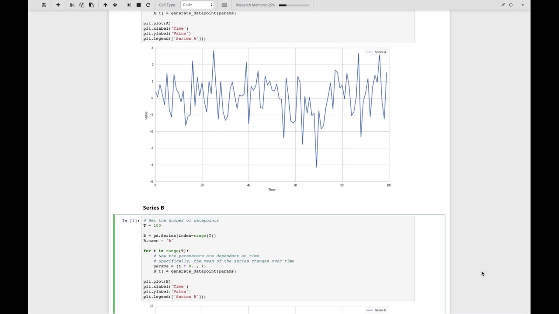Click the Series B legend in lower plot
This screenshot has width=559, height=314.
376,310
